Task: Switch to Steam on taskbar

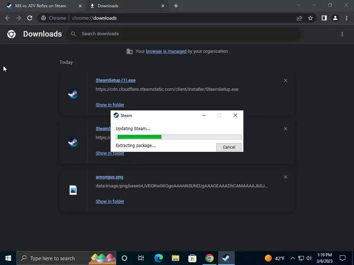Action: (226, 258)
